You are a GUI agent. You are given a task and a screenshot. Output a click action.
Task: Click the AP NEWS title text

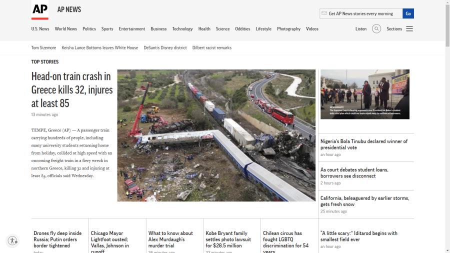(69, 9)
